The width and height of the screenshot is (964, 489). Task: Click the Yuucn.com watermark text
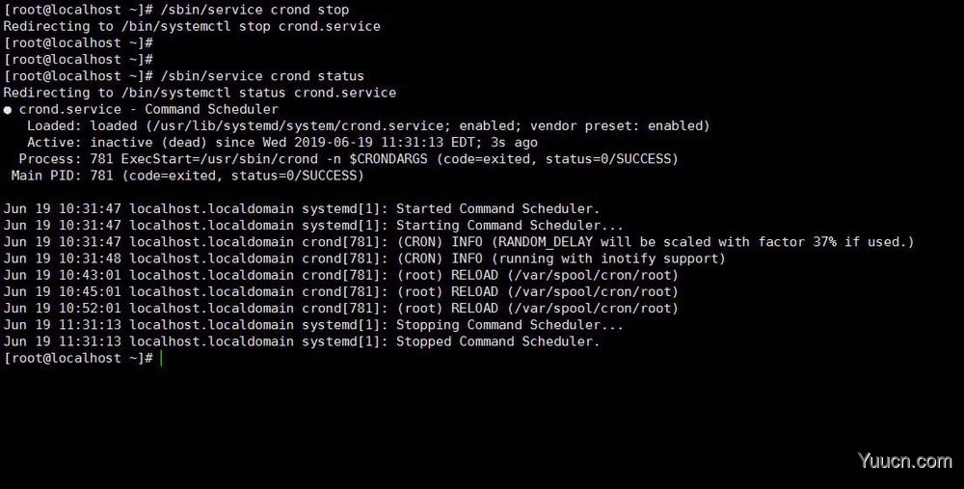pyautogui.click(x=907, y=461)
